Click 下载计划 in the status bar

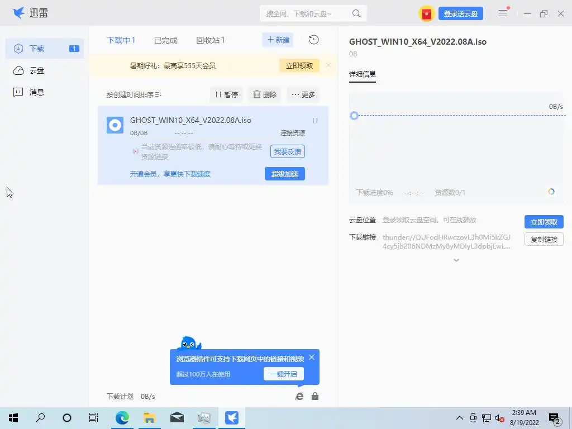(120, 396)
